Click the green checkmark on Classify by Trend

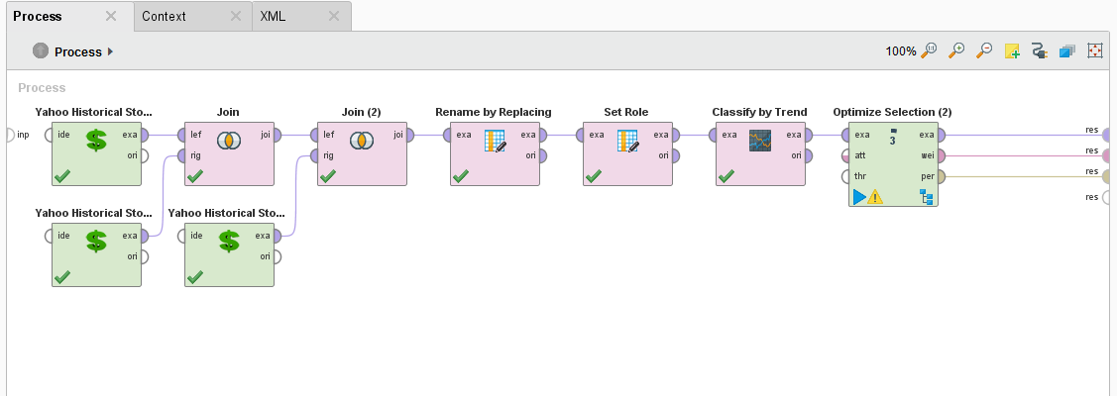(x=726, y=175)
